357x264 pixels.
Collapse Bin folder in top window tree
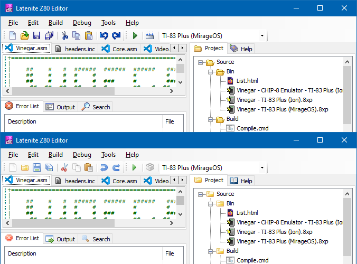[x=210, y=72]
